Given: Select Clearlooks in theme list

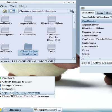Looking at the screenshot, I should pyautogui.click(x=97, y=46).
